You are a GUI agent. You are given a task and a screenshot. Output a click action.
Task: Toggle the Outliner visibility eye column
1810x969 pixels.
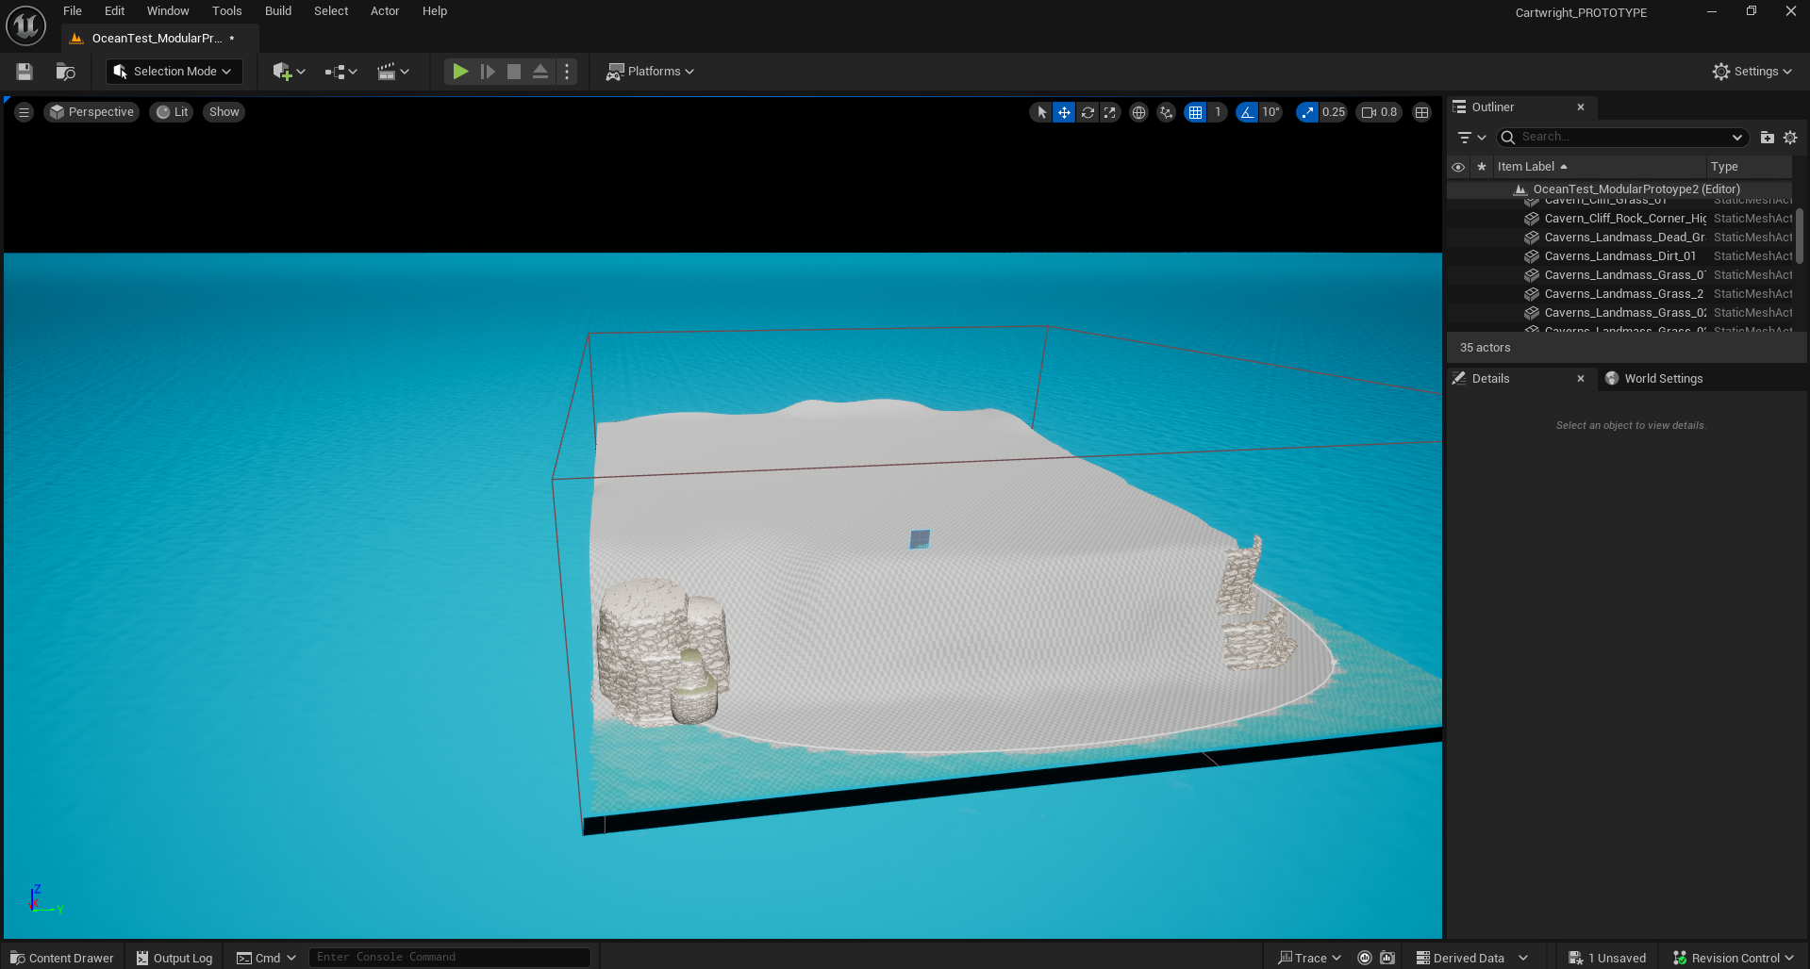(x=1458, y=167)
